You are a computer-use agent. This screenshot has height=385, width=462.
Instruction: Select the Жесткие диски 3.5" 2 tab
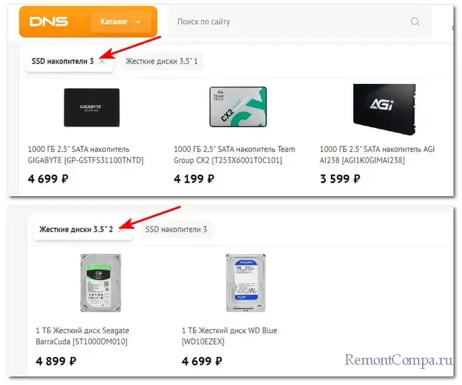click(76, 230)
